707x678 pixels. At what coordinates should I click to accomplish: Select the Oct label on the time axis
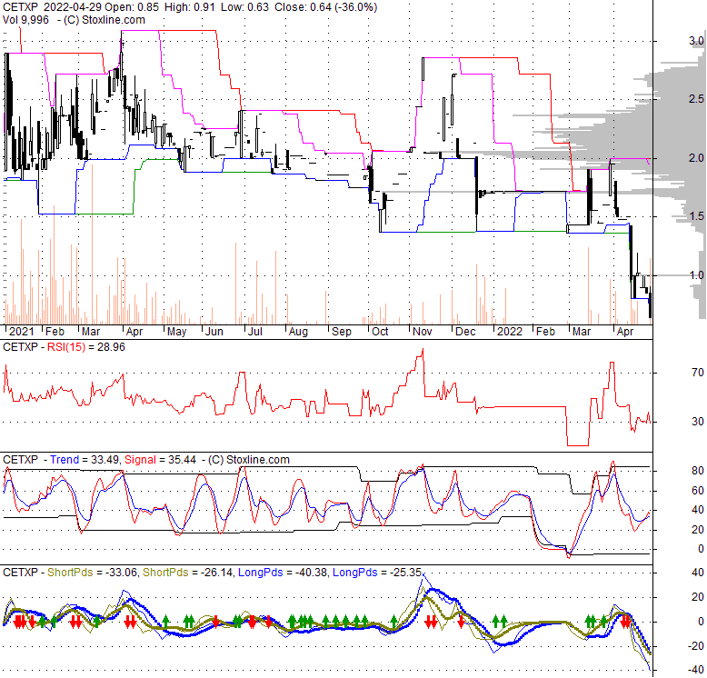(x=380, y=332)
